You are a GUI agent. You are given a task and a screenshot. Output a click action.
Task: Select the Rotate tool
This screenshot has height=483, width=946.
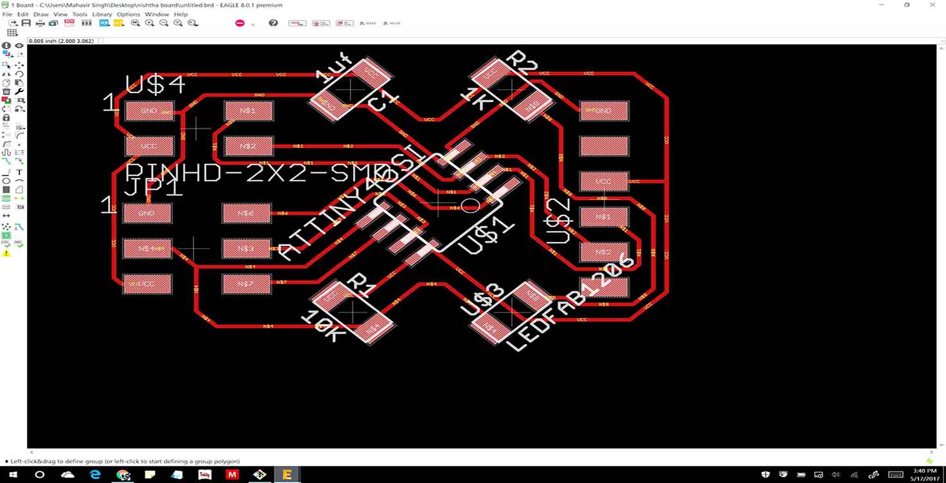click(x=19, y=74)
